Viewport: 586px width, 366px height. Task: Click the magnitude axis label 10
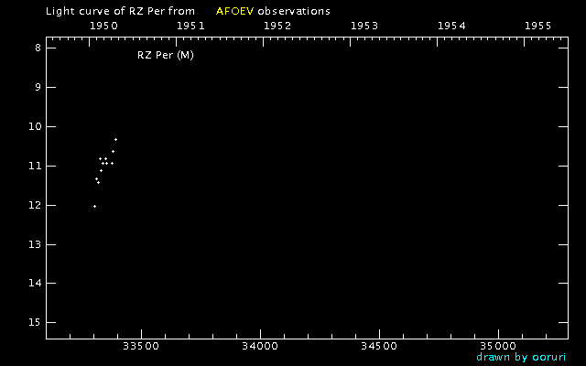35,126
